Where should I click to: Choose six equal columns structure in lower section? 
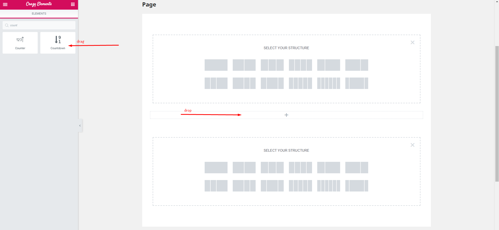pos(328,186)
